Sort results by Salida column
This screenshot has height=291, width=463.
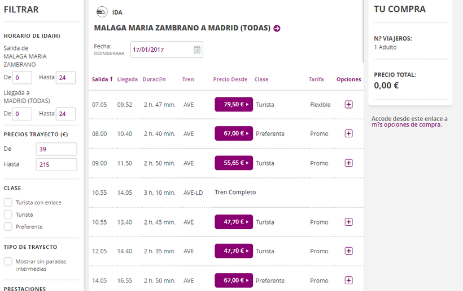(102, 79)
